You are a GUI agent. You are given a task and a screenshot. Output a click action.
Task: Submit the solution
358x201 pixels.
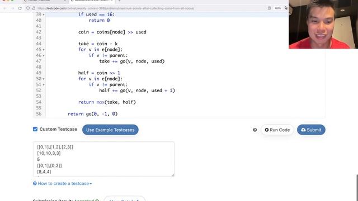[x=311, y=130]
